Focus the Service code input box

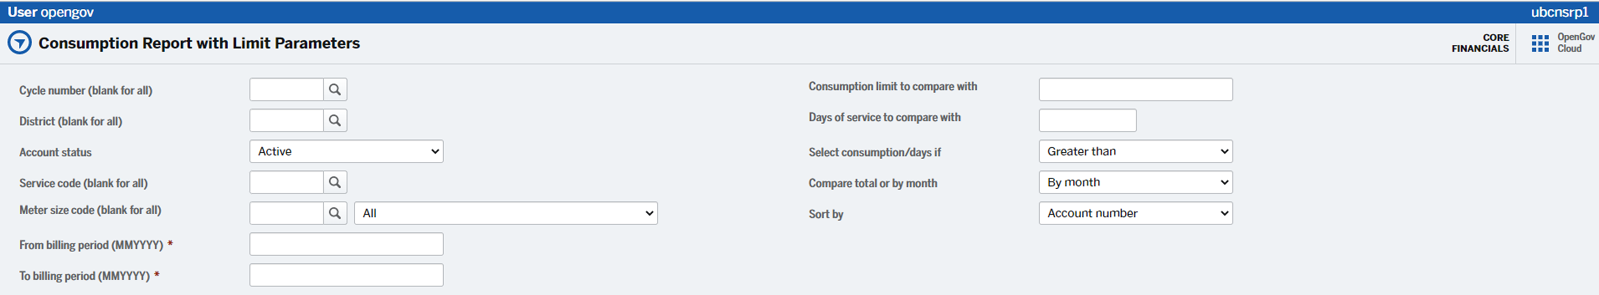[x=287, y=182]
